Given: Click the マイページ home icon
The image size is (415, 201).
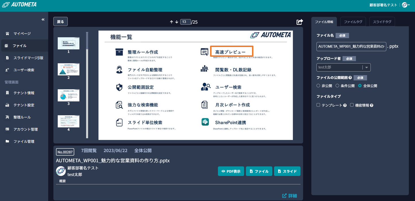Looking at the screenshot, I should (7, 34).
